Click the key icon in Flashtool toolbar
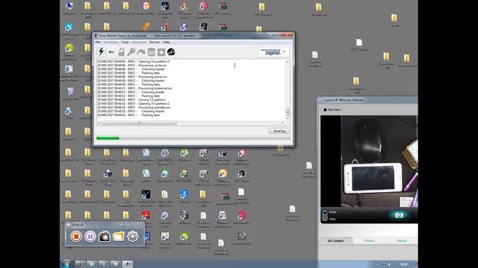 [131, 52]
